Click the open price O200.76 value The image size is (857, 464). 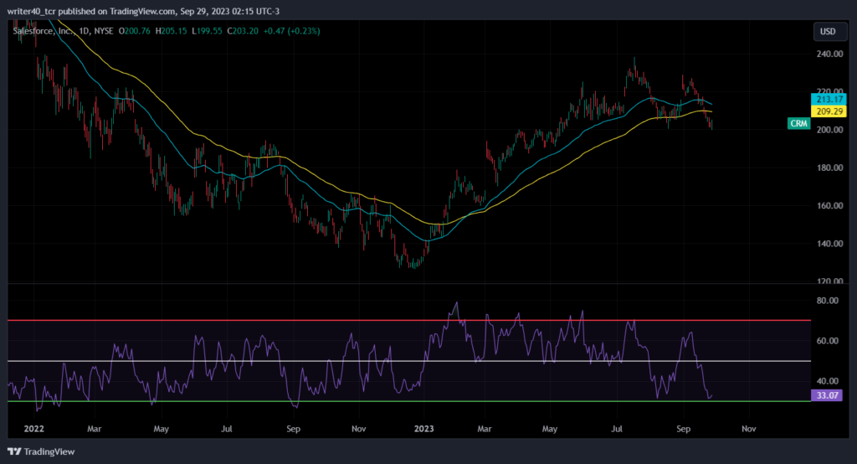[135, 31]
